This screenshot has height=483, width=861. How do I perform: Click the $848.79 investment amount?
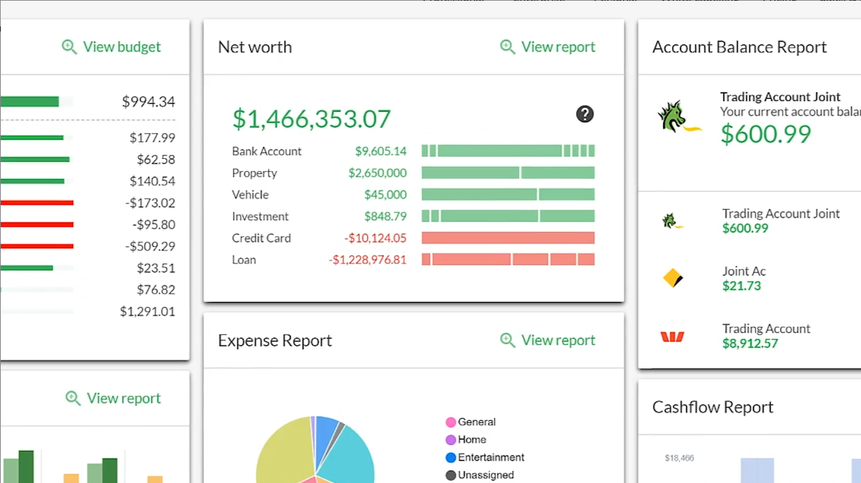click(x=386, y=216)
